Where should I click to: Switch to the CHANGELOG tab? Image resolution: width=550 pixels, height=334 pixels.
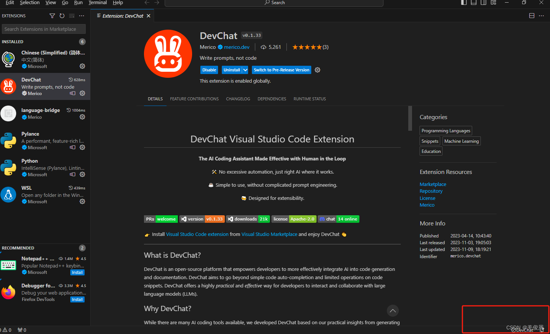tap(238, 99)
